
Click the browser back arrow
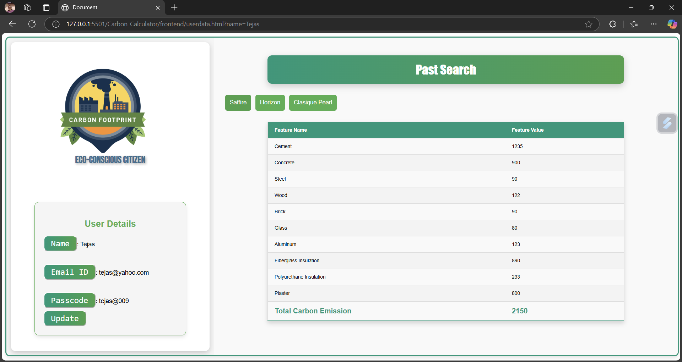[12, 24]
